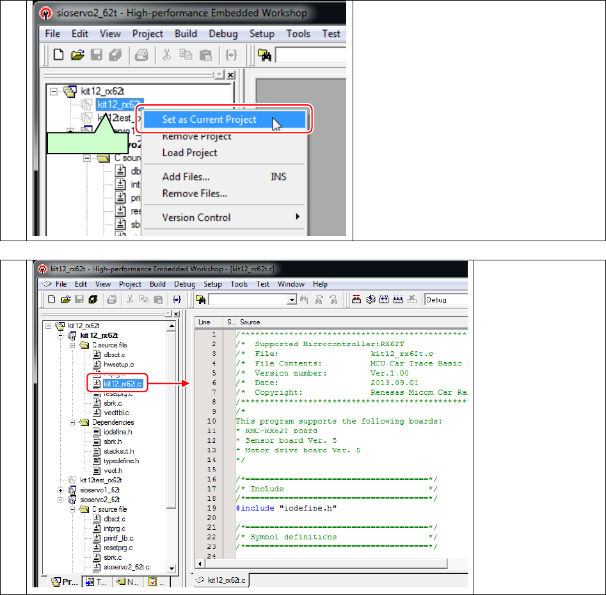
Task: Click Cut scissors icon in sioservo2_62t window
Action: (x=166, y=55)
